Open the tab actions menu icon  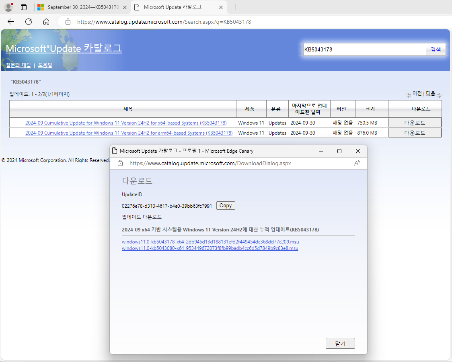tap(24, 7)
